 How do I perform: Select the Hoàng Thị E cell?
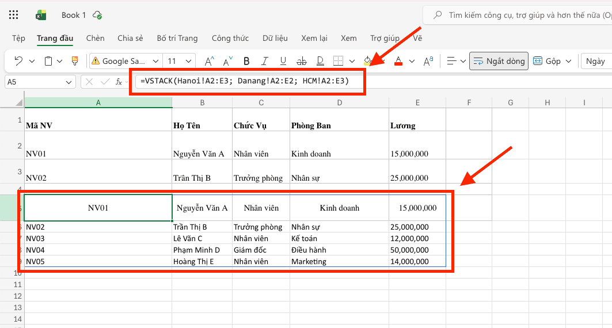202,261
